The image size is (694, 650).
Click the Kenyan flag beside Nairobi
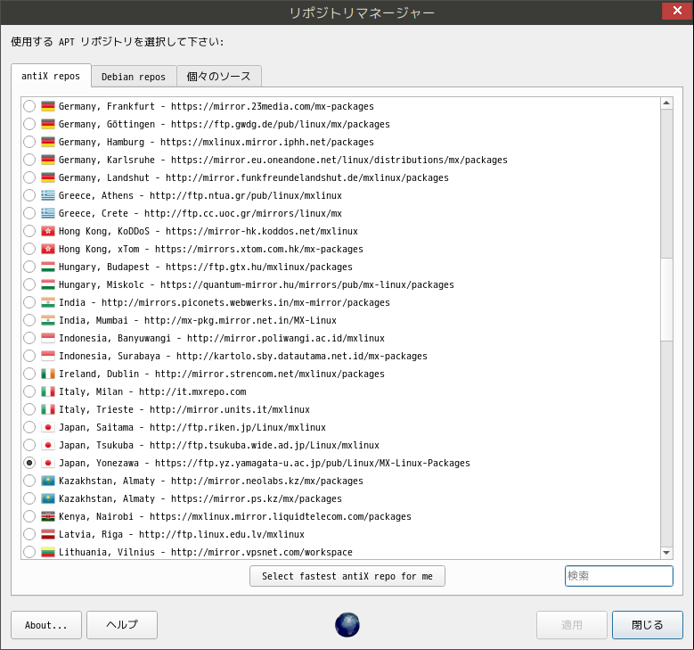[48, 516]
